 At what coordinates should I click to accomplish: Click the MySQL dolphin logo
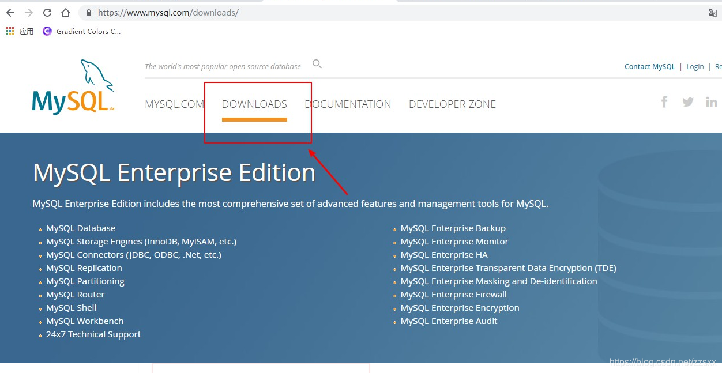[x=73, y=86]
